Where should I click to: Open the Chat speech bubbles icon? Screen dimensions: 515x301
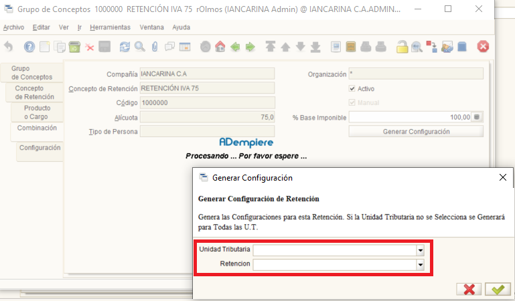(170, 47)
